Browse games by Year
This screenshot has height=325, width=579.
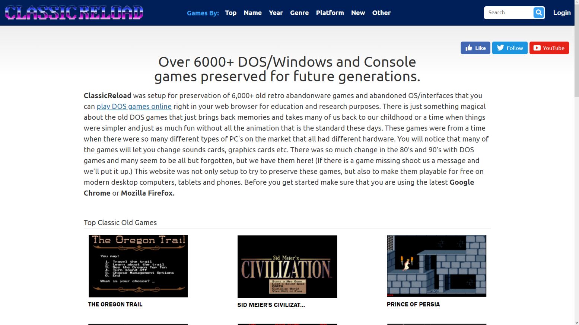point(276,13)
